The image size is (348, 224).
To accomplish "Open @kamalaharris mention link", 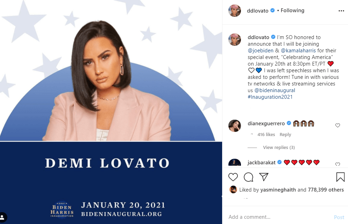I will tap(298, 51).
